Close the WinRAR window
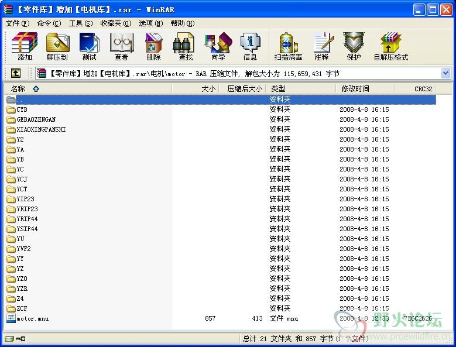Viewport: 456px width, 347px height. pyautogui.click(x=446, y=10)
